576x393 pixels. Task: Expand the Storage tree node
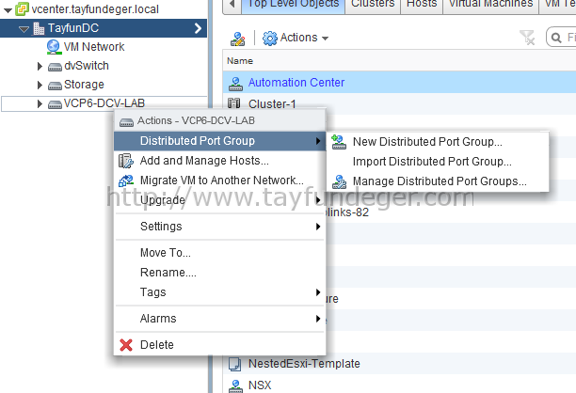40,86
